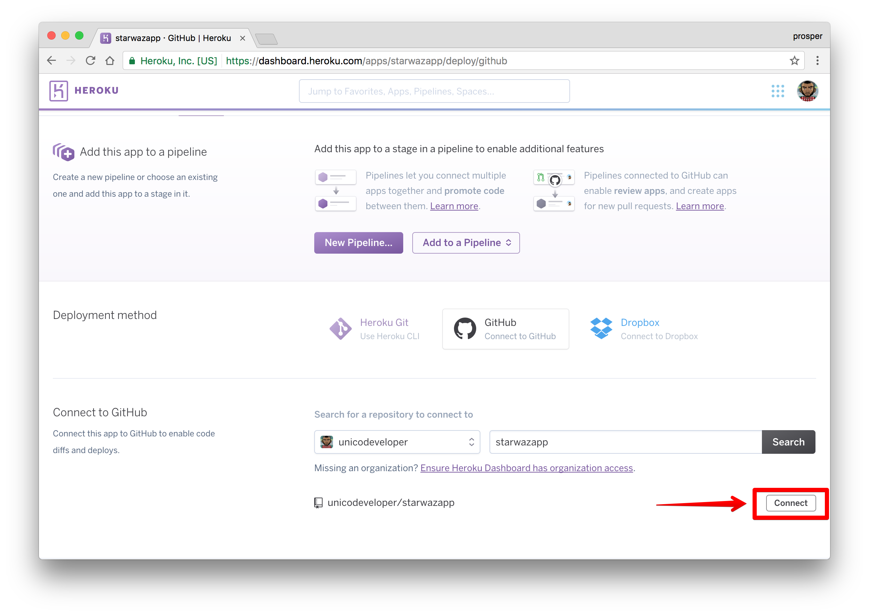Click the promote code pipeline illustration
Image resolution: width=869 pixels, height=615 pixels.
point(336,190)
